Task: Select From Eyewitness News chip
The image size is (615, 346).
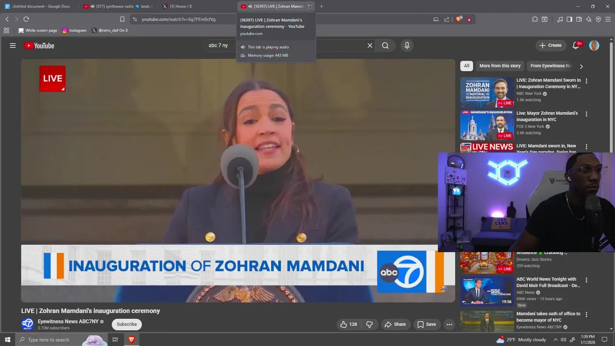Action: pos(551,66)
